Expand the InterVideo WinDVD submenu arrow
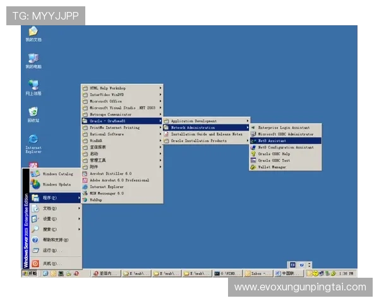 tap(160, 95)
